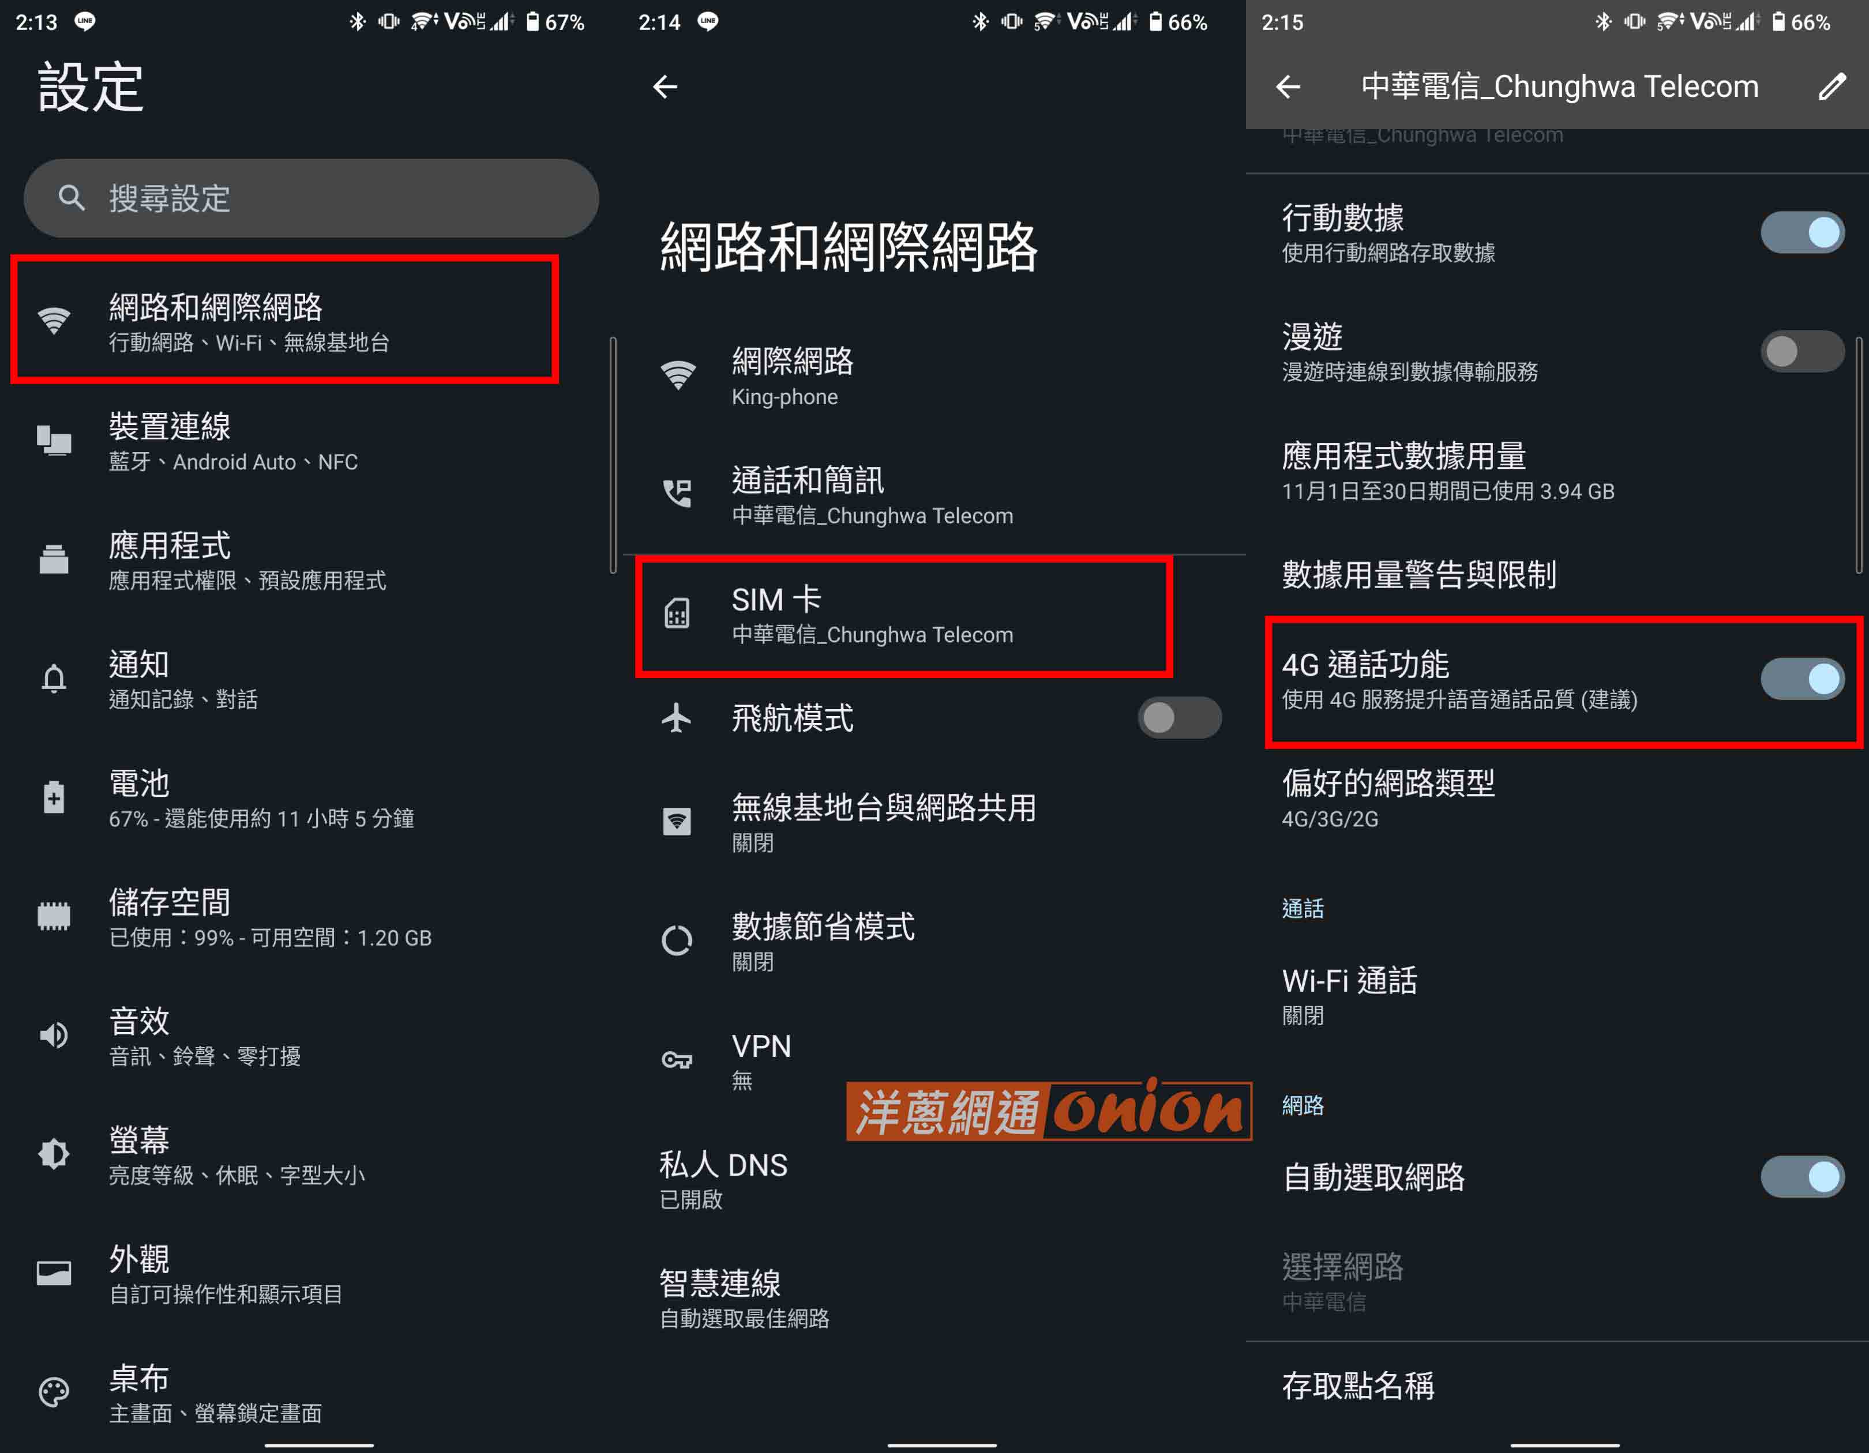
Task: Enable 漫遊 roaming toggle
Action: tap(1802, 352)
